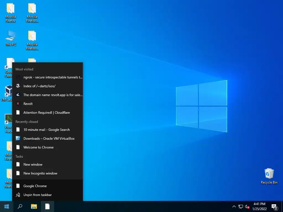Screen dimensions: 283x212
Task: Select the Process Hacker desktop shortcut
Action: coord(8,123)
